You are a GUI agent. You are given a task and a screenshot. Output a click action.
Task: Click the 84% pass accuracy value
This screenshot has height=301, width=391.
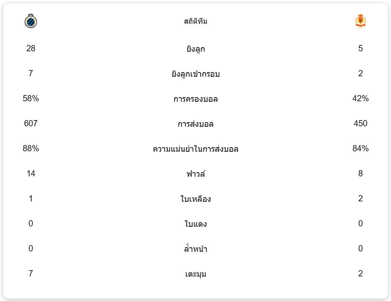click(x=360, y=148)
